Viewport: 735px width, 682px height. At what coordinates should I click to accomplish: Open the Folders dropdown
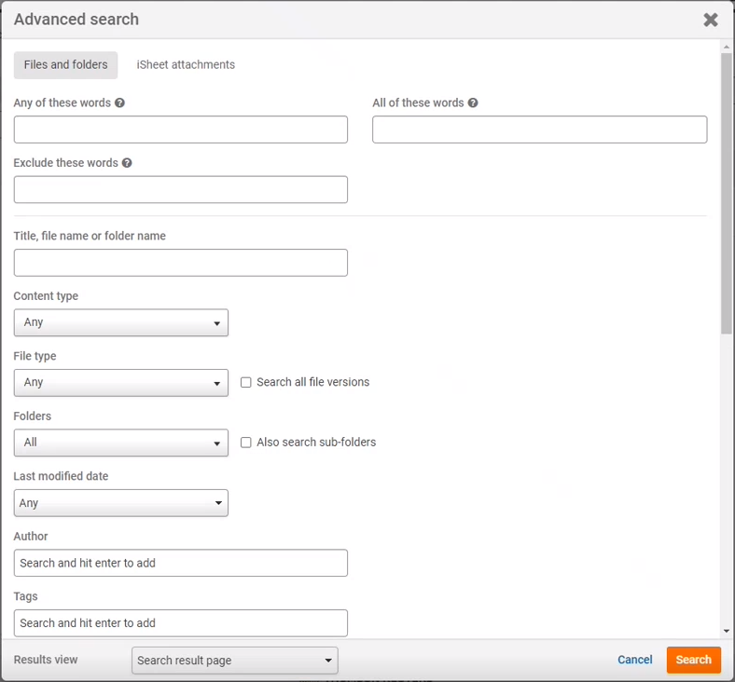point(121,443)
